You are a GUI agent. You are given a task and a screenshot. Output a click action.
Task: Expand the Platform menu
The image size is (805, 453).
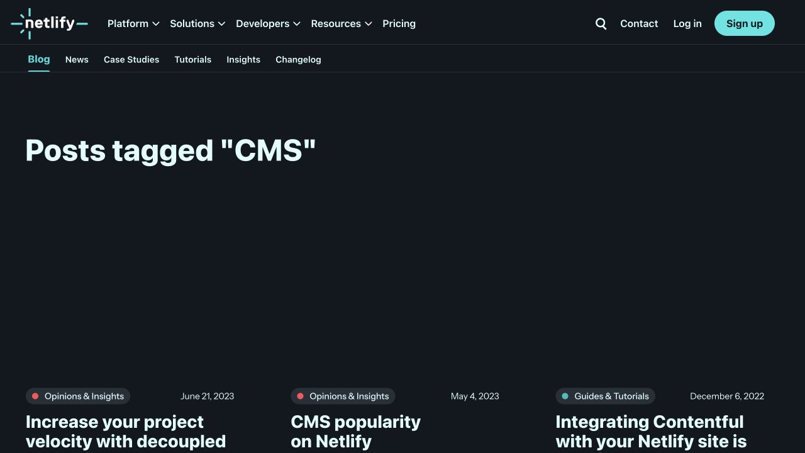pyautogui.click(x=133, y=23)
